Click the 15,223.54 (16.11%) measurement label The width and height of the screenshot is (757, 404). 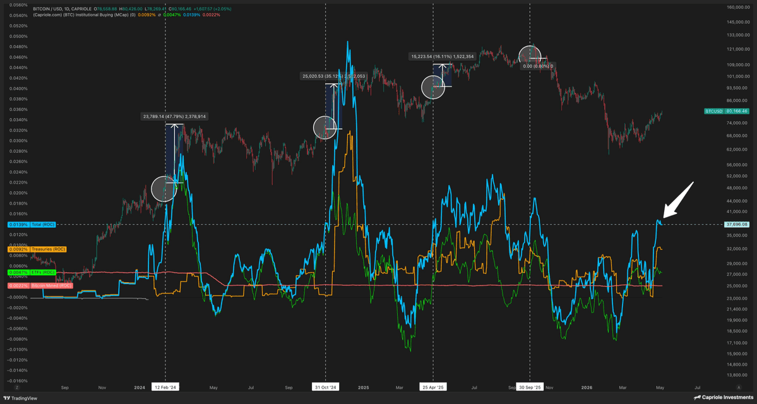[x=442, y=56]
